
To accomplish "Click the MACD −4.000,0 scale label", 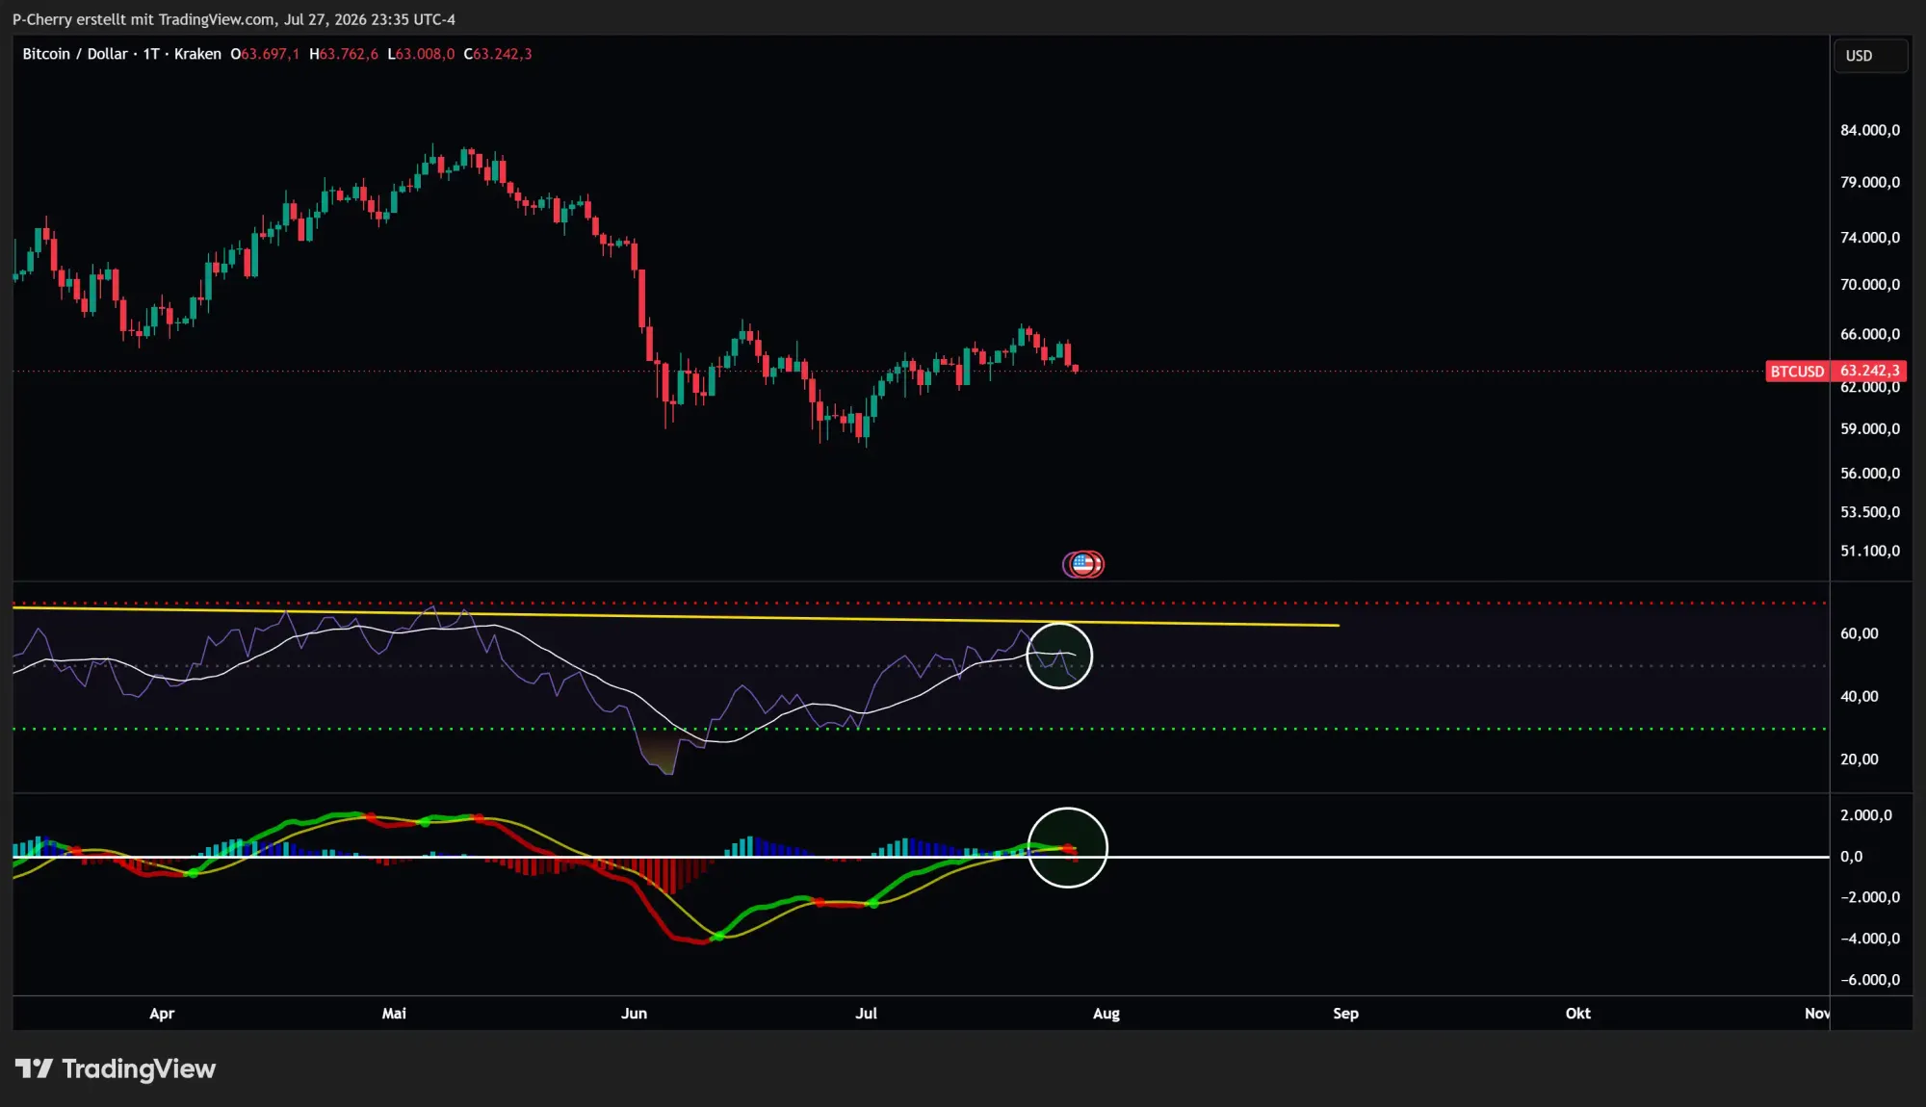I will point(1870,939).
